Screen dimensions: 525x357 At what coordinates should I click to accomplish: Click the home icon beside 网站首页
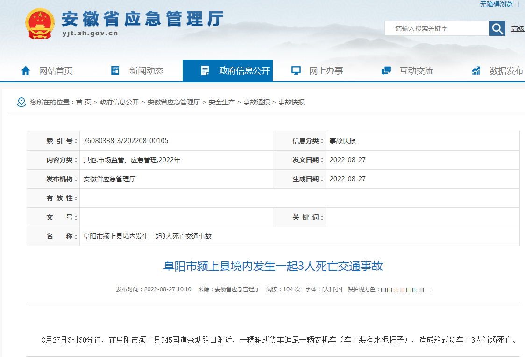tap(26, 70)
